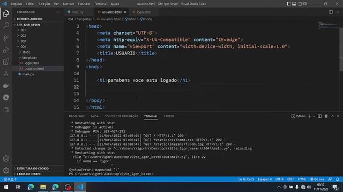Viewport: 343px width, 192px height.
Task: Open Go to Line from Ln 12, Col 5
Action: pos(246,179)
